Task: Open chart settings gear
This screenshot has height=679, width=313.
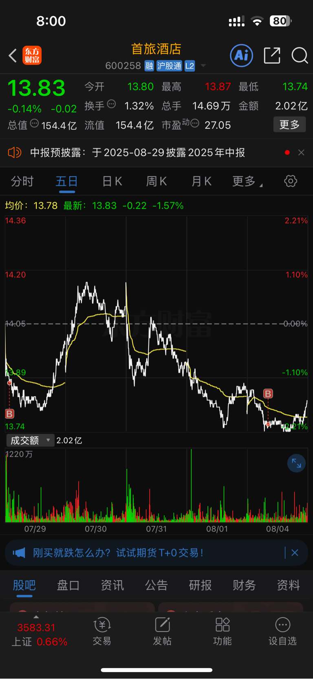Action: (291, 181)
